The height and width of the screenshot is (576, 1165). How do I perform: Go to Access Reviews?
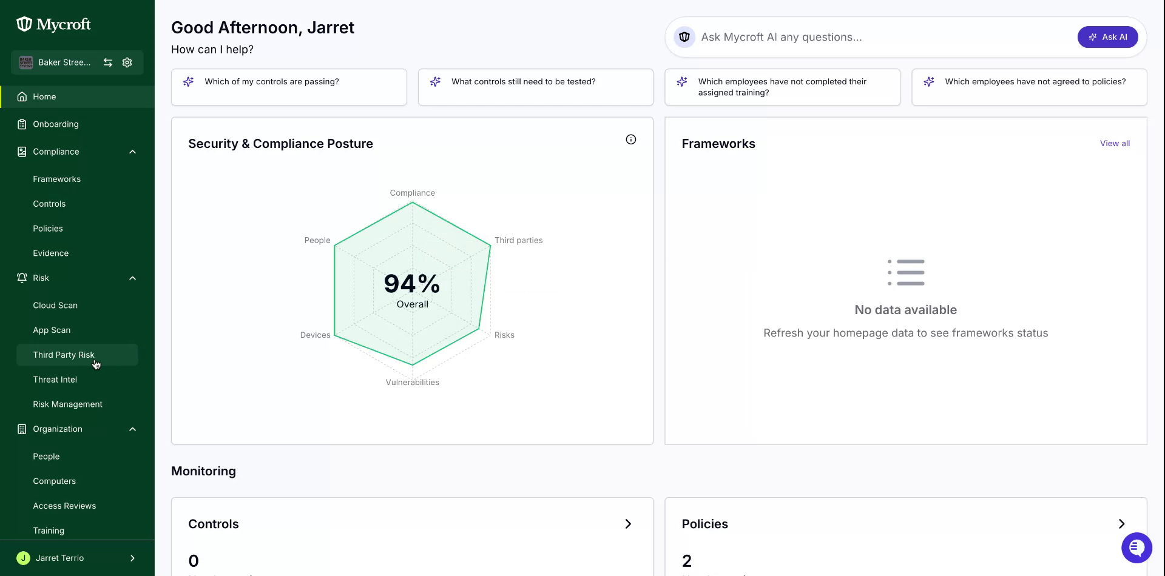pos(64,506)
